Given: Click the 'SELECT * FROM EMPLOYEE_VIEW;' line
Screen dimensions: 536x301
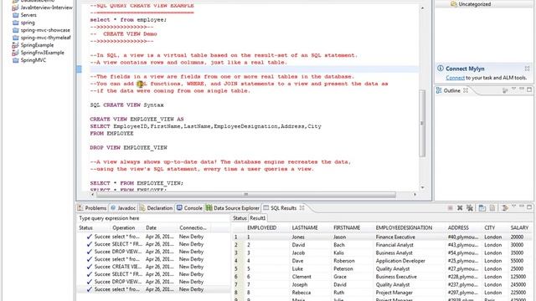Looking at the screenshot, I should 137,183.
